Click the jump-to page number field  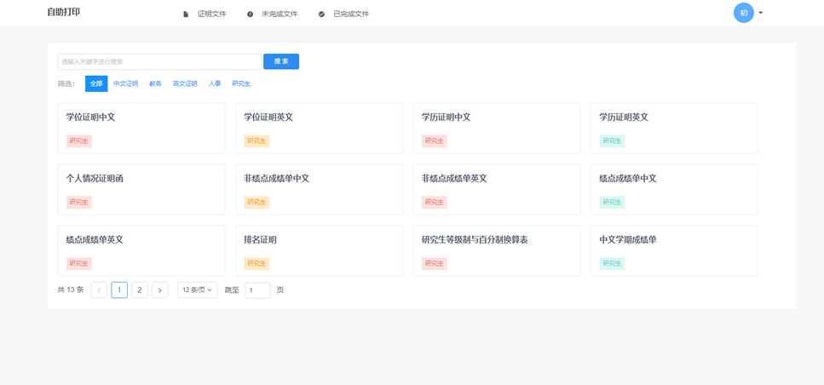click(x=257, y=290)
